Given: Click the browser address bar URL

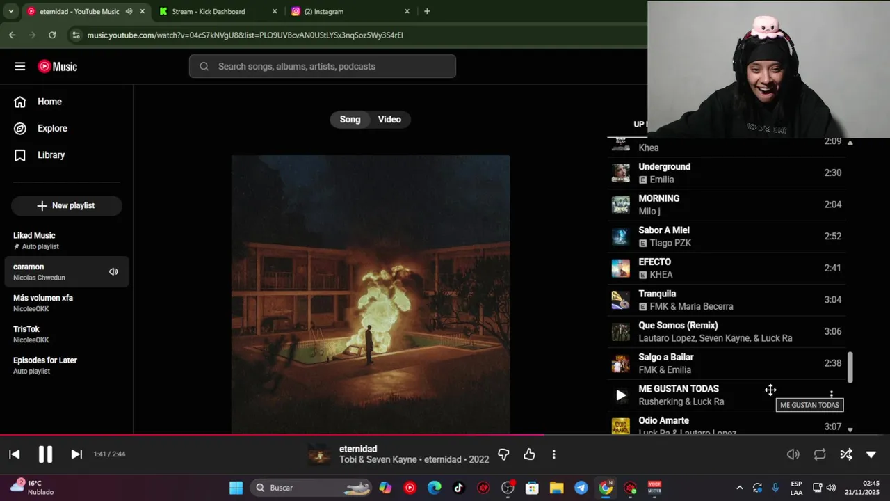Looking at the screenshot, I should [x=245, y=35].
